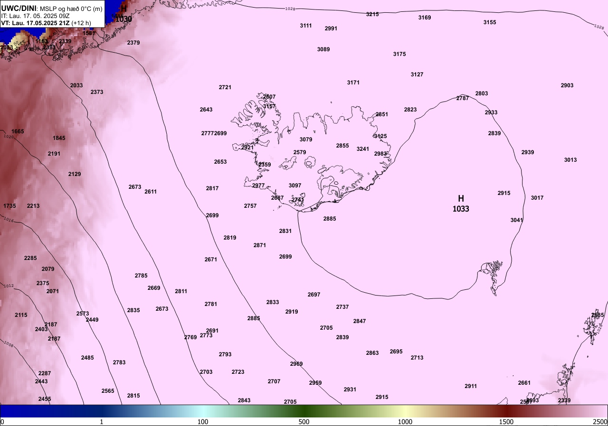Screen dimensions: 608x426
Task: Click the 2911 height value
Action: pos(471,386)
